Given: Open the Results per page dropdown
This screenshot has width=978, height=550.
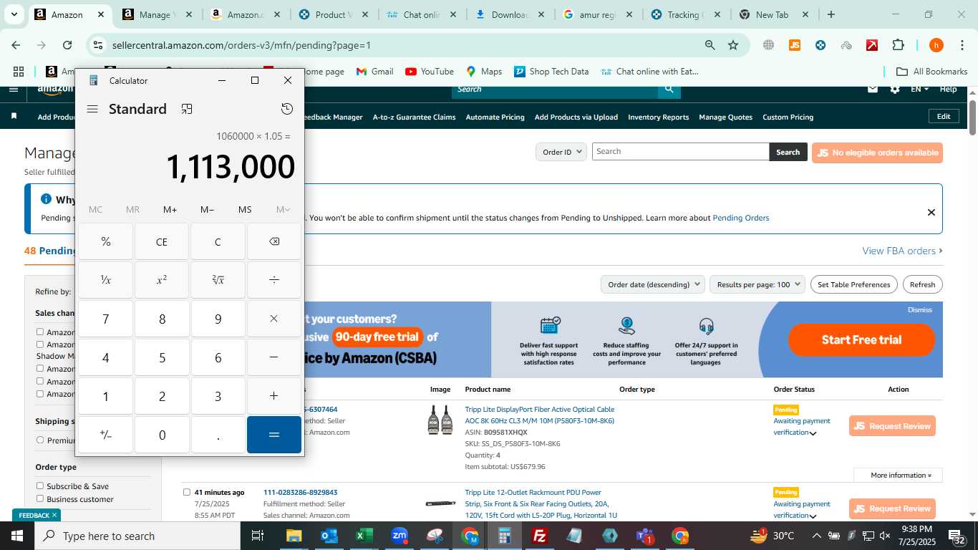Looking at the screenshot, I should (x=757, y=284).
